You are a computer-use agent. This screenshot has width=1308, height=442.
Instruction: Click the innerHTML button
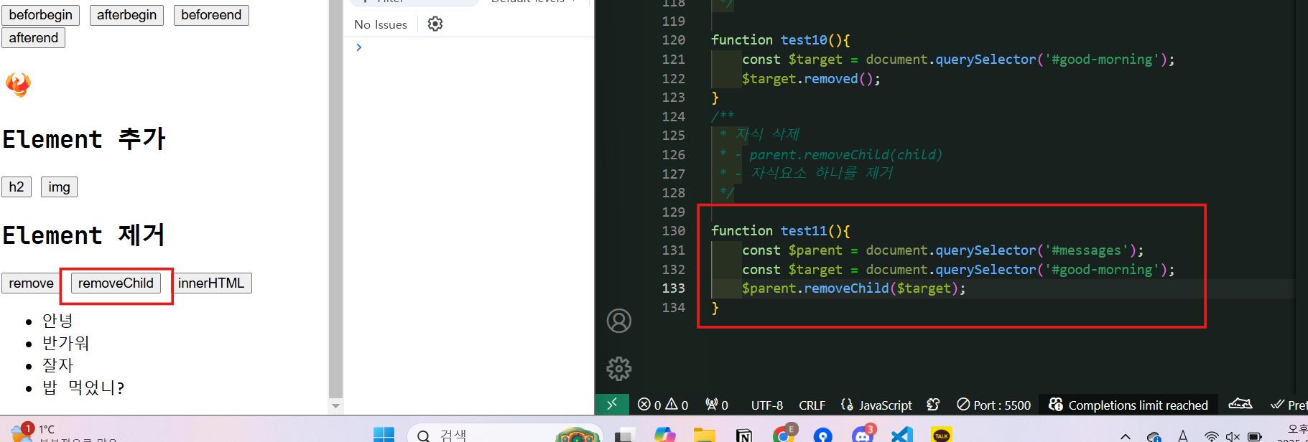(x=211, y=283)
